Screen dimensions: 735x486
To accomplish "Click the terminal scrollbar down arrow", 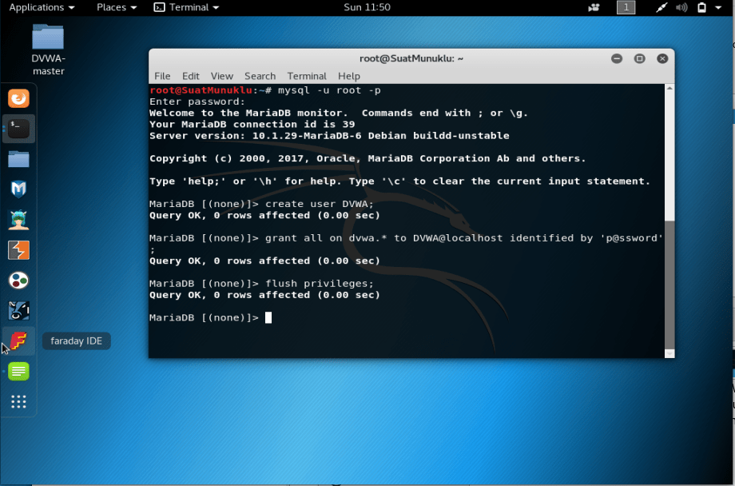I will pyautogui.click(x=669, y=354).
